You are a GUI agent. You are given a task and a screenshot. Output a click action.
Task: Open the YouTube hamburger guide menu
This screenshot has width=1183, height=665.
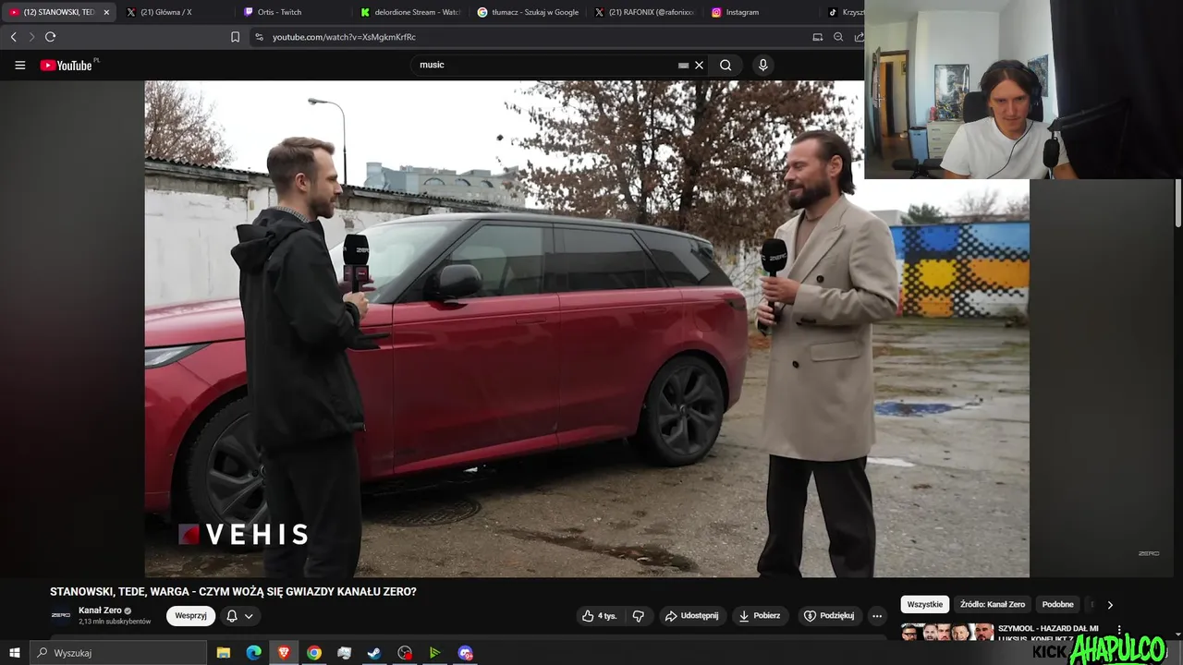click(19, 66)
